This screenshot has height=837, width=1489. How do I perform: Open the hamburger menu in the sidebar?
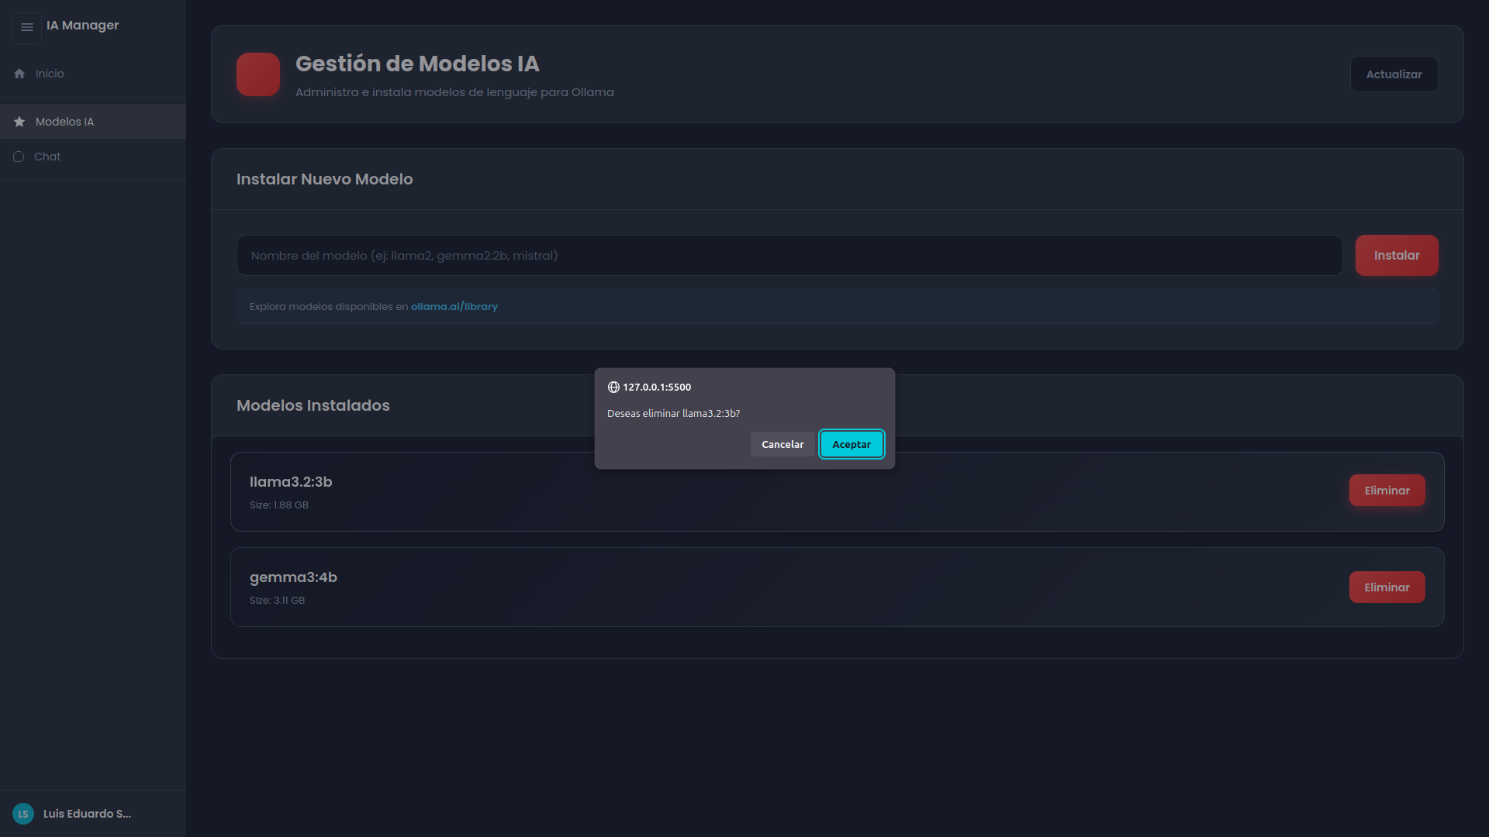click(x=26, y=27)
